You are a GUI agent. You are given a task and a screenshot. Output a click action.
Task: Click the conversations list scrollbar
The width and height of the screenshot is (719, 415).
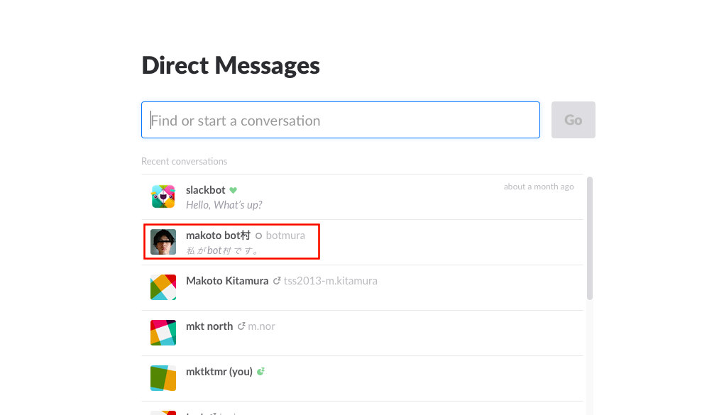[x=590, y=238]
